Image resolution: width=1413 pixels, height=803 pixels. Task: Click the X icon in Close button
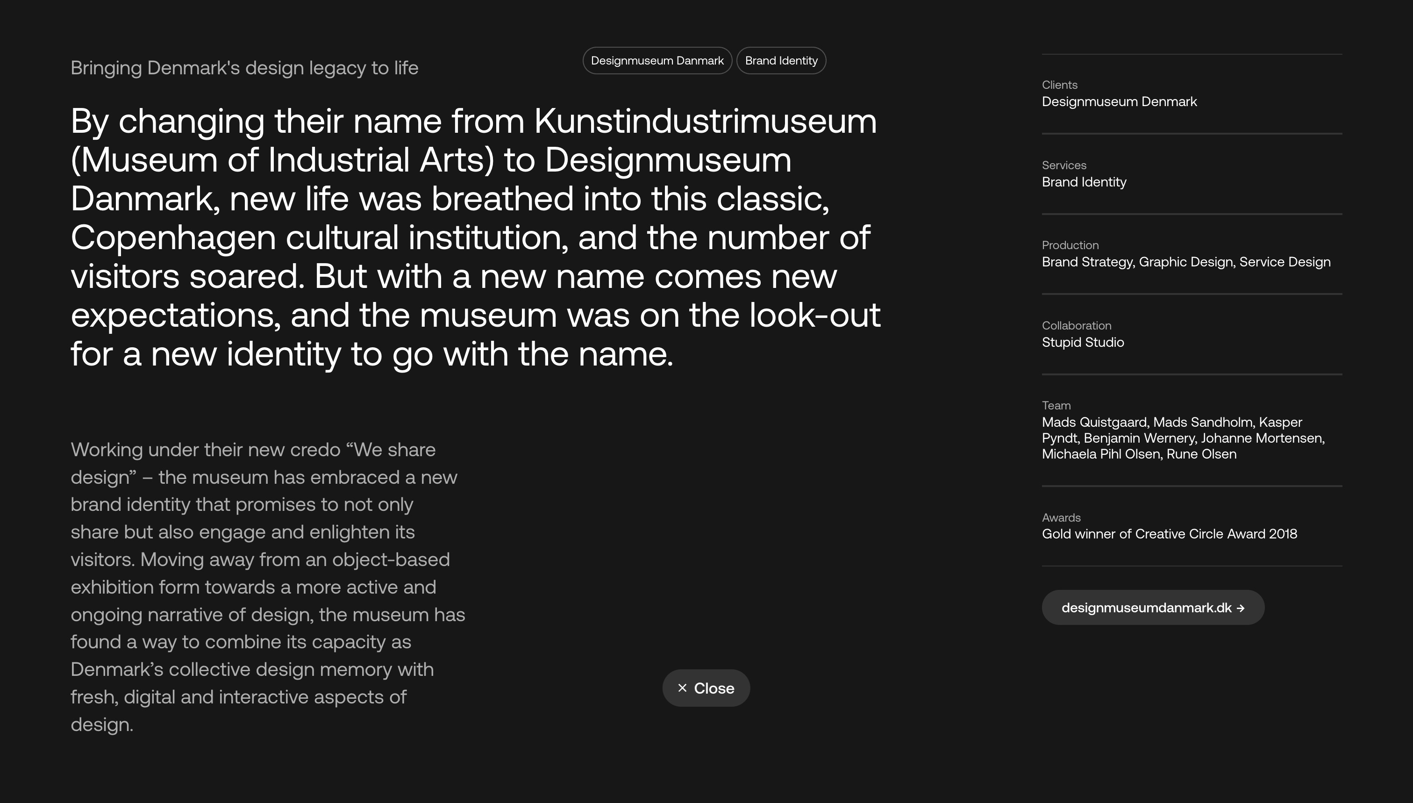coord(682,688)
